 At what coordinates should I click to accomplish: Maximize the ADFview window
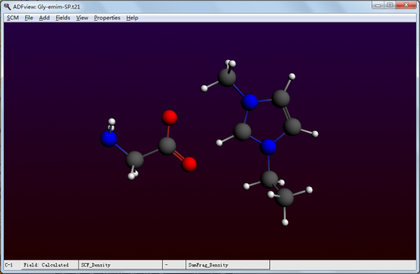(x=390, y=5)
